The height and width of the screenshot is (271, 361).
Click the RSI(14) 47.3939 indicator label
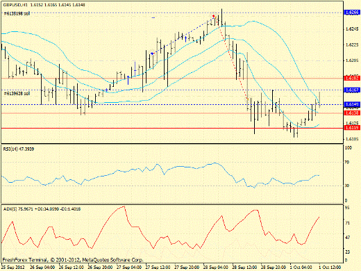[x=19, y=149]
